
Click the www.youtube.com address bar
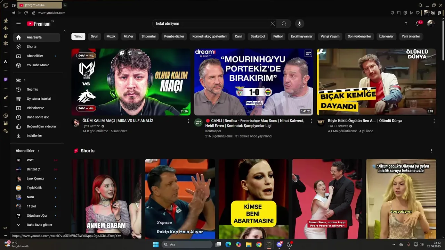[51, 13]
